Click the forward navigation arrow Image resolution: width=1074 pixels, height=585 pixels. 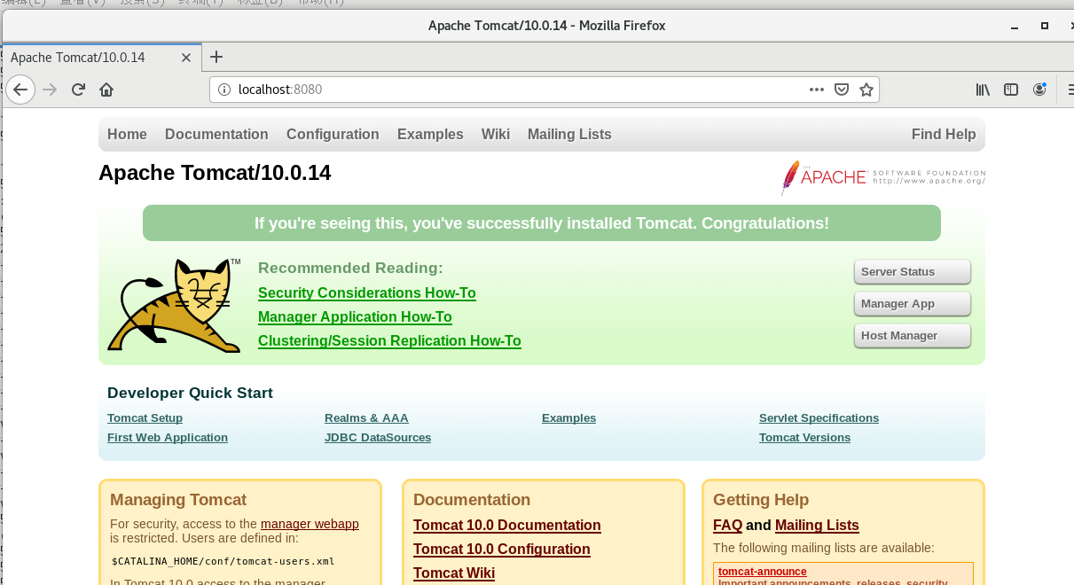(x=50, y=90)
